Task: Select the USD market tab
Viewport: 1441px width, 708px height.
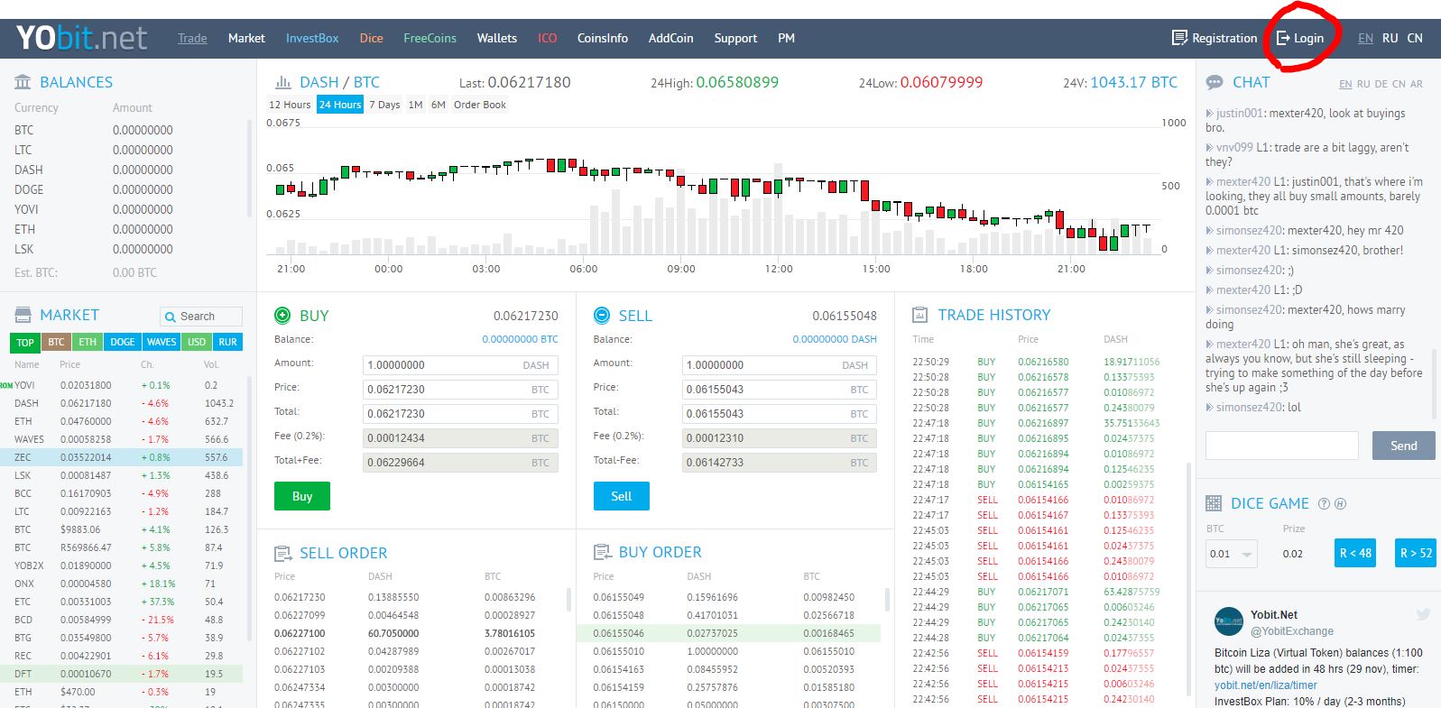Action: (x=197, y=343)
